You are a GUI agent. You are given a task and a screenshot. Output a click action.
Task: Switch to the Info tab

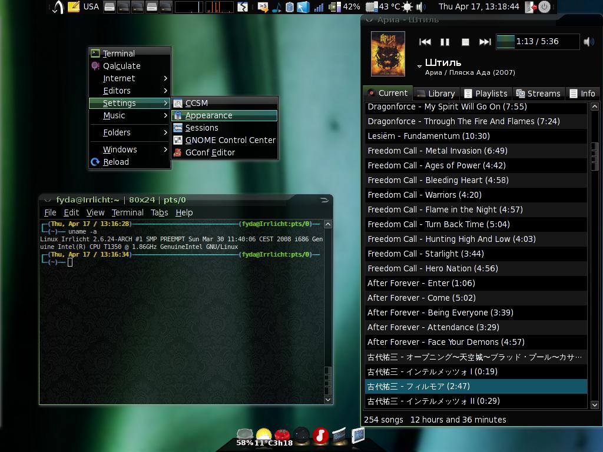[x=582, y=94]
